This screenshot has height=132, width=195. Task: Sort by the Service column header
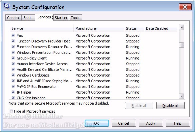[x=42, y=28]
